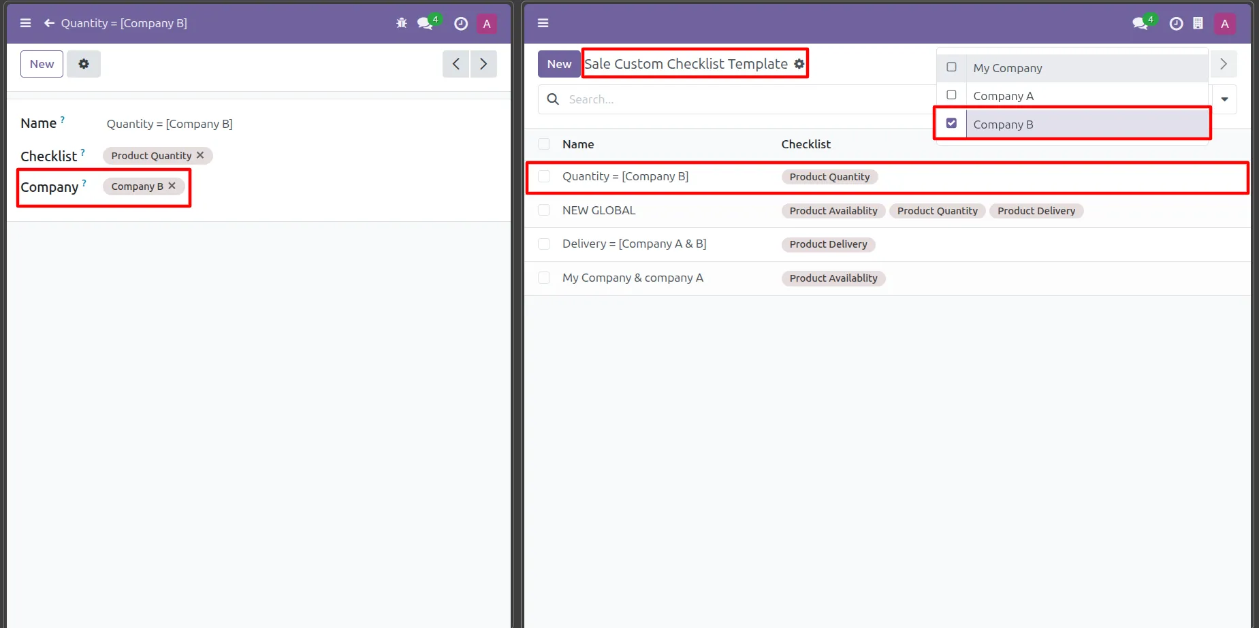The height and width of the screenshot is (628, 1259).
Task: Click the debug bug icon in header
Action: pyautogui.click(x=402, y=23)
